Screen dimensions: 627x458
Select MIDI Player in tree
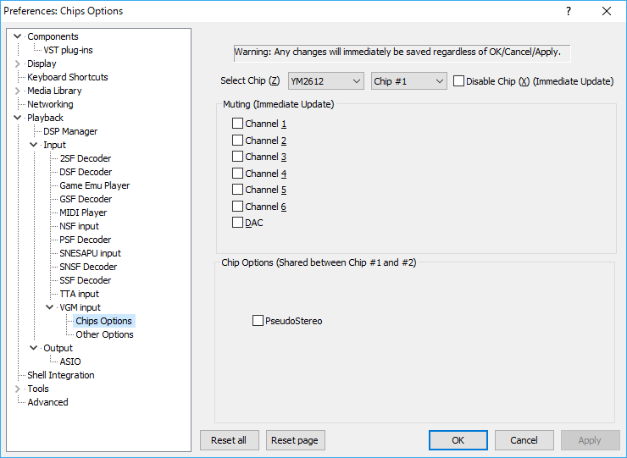83,212
